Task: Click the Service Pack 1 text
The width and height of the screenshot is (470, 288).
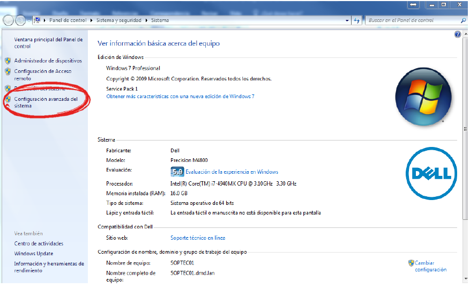Action: click(122, 89)
